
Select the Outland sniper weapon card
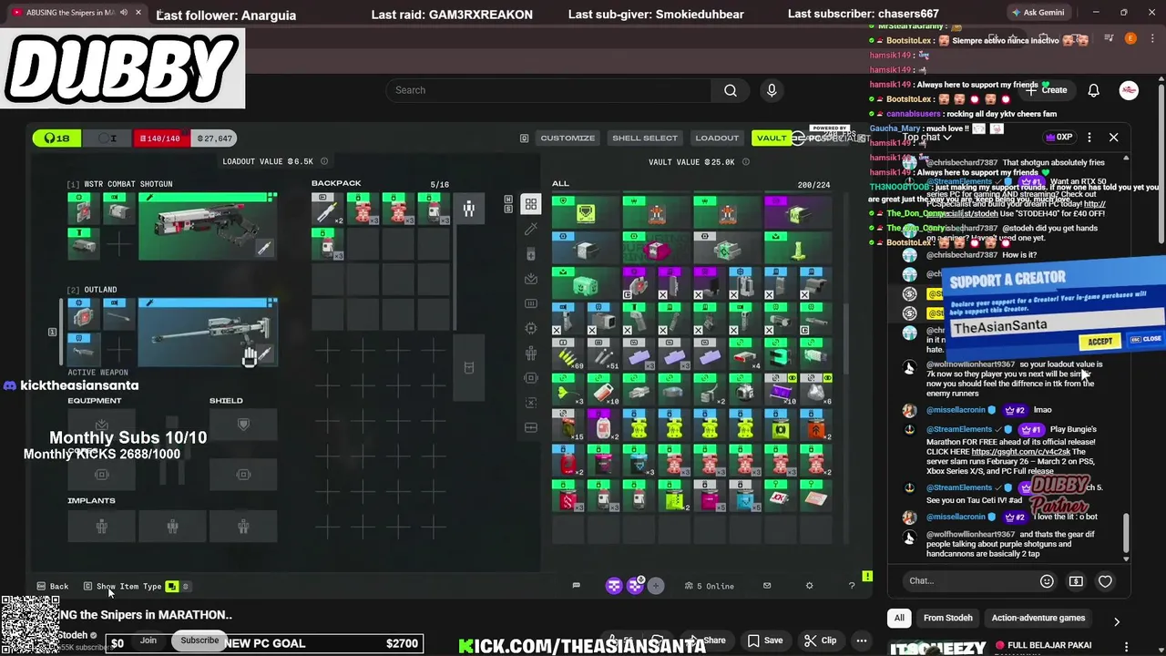208,332
